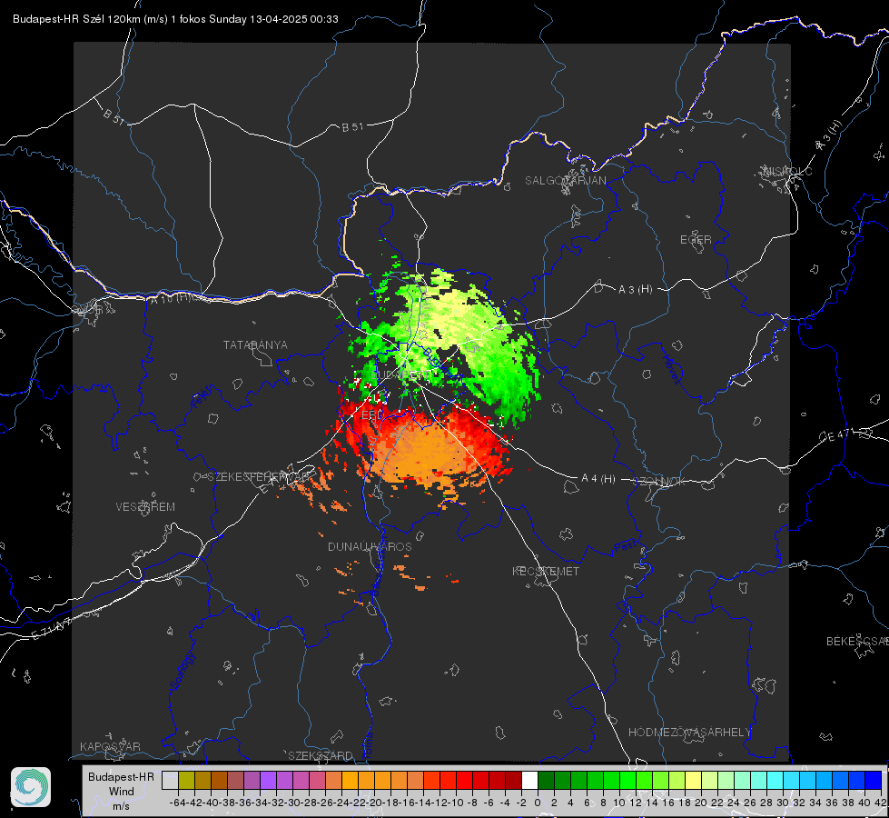Pick the darkest green swatch right of 0
This screenshot has width=889, height=818.
click(546, 780)
